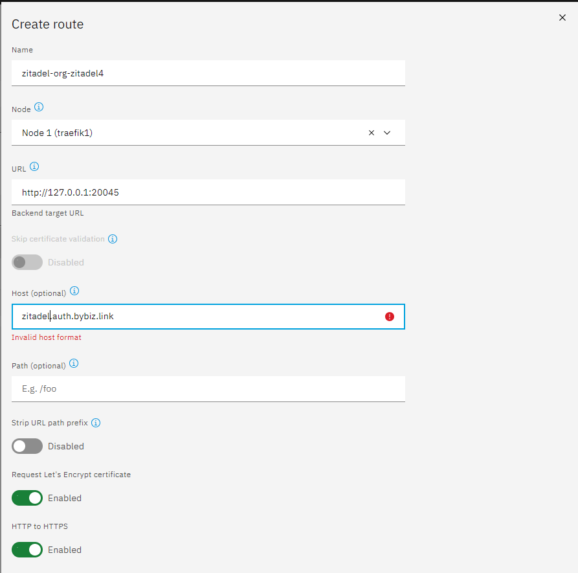Screen dimensions: 578x573
Task: Click the Invalid host format error message
Action: [47, 337]
